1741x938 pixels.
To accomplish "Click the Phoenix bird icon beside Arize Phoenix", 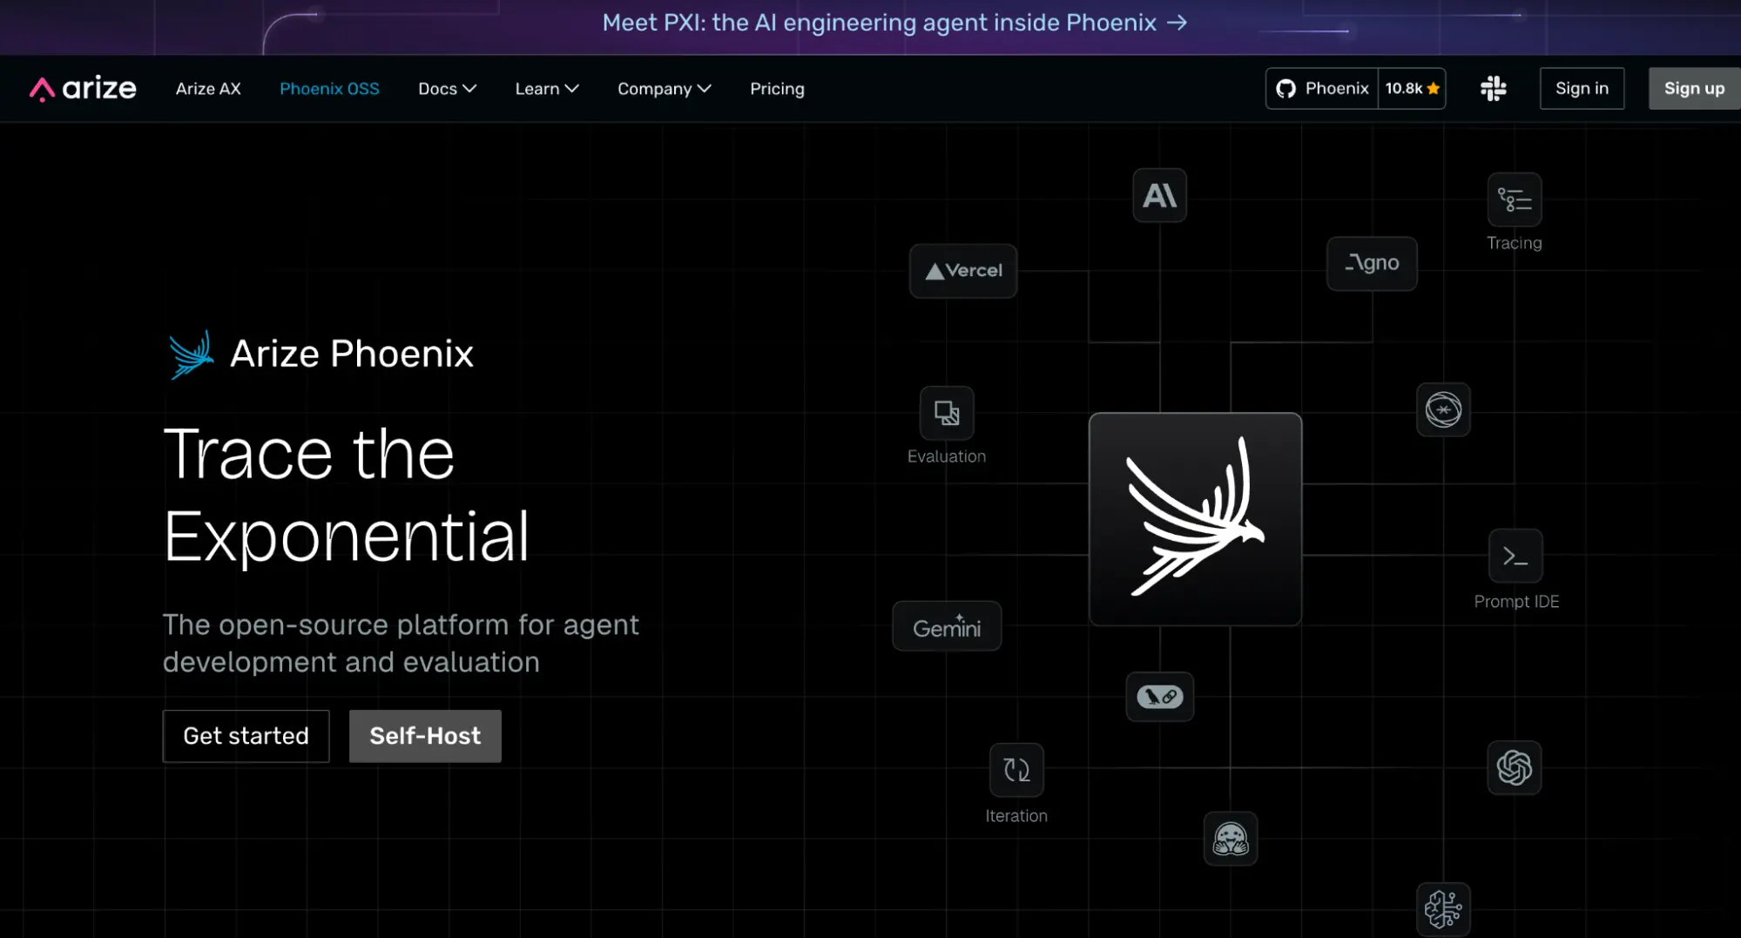I will point(192,354).
